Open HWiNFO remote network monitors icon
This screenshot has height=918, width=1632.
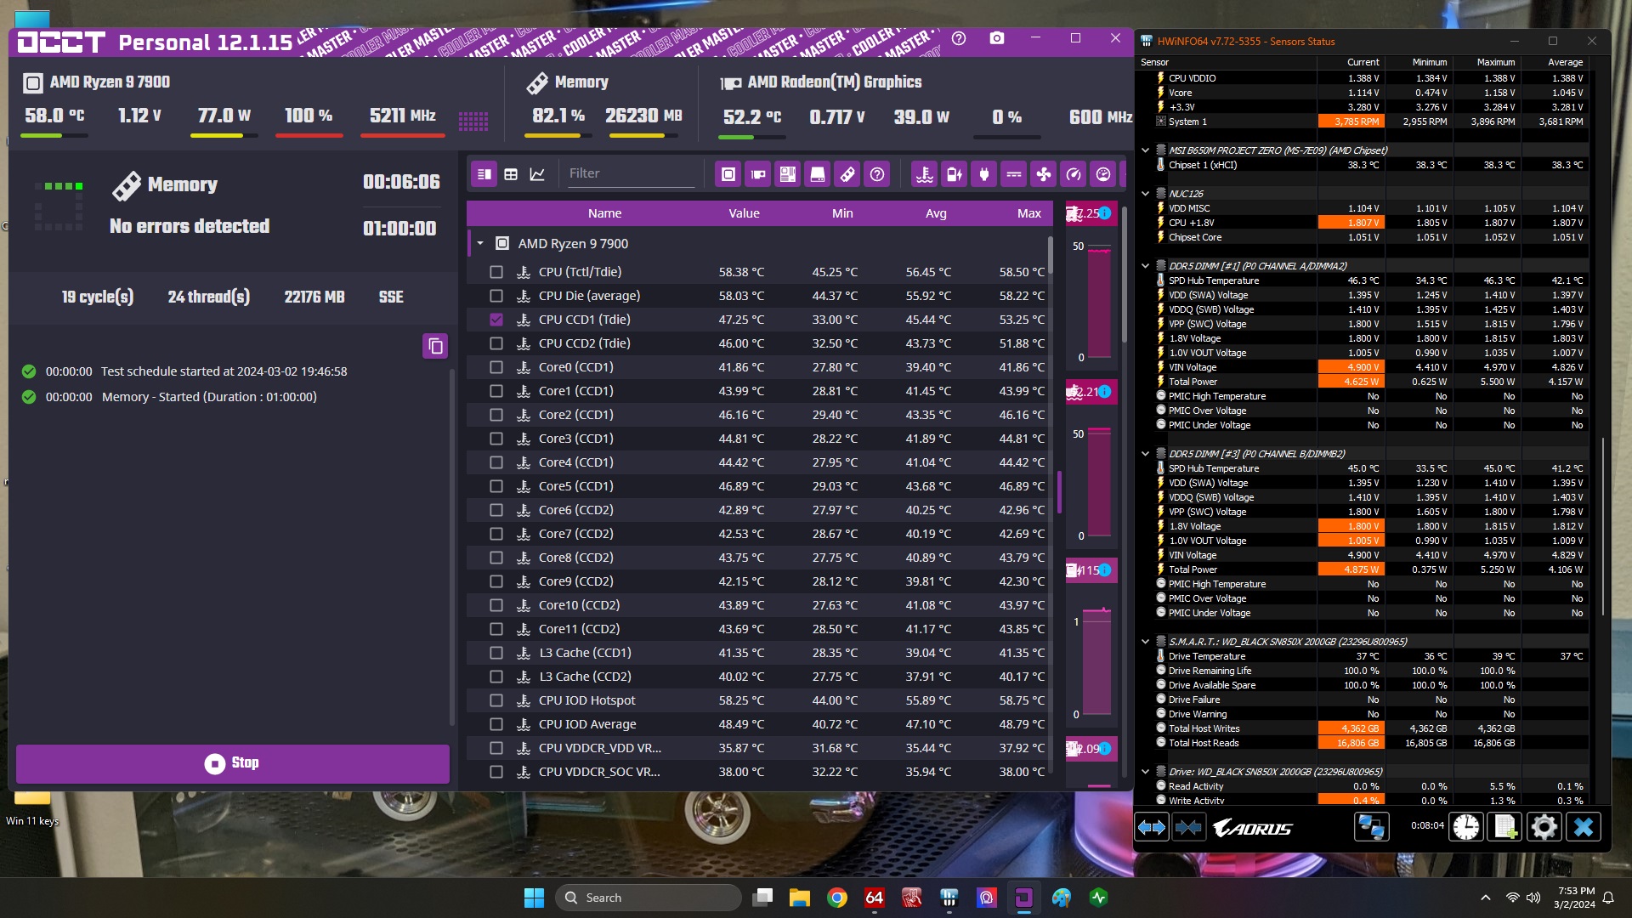(x=1370, y=827)
